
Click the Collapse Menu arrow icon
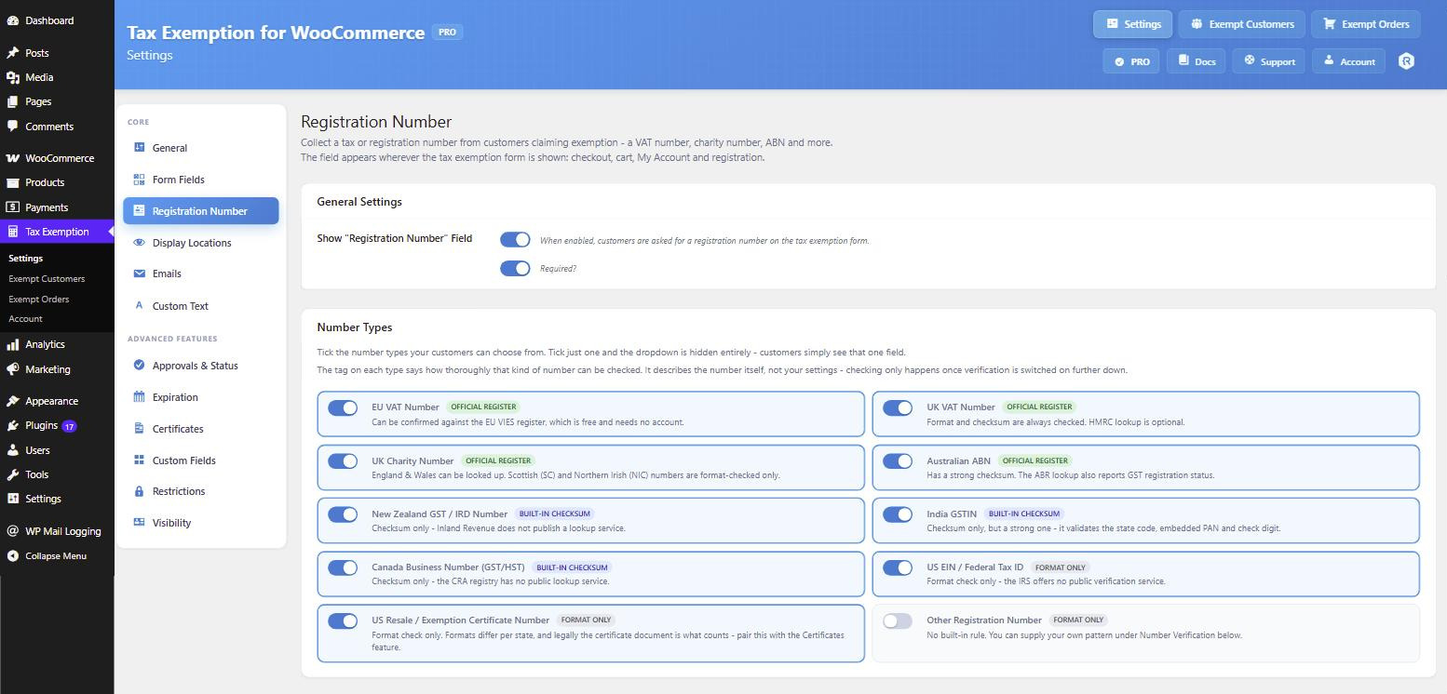(12, 555)
